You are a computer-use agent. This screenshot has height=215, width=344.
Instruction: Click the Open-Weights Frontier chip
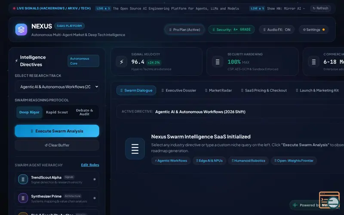pos(294,160)
